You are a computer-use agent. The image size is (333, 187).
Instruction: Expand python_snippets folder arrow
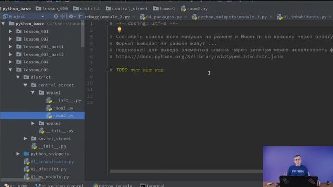coord(18,154)
